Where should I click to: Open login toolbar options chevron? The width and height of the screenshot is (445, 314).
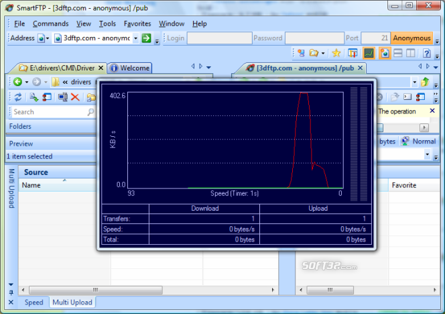tap(438, 42)
